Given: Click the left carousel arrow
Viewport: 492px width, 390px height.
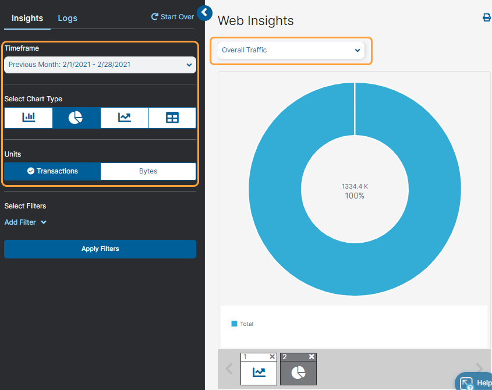Looking at the screenshot, I should point(229,368).
